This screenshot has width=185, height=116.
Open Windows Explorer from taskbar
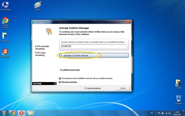(x=31, y=113)
